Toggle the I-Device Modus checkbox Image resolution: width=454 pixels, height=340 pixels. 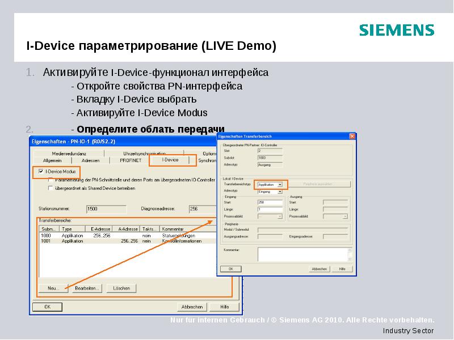pos(40,171)
